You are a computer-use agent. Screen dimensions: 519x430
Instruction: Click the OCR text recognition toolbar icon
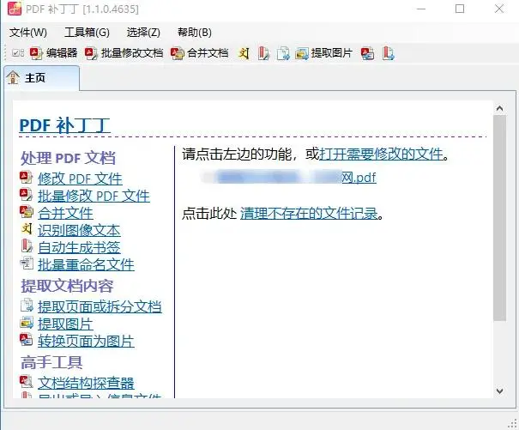244,53
